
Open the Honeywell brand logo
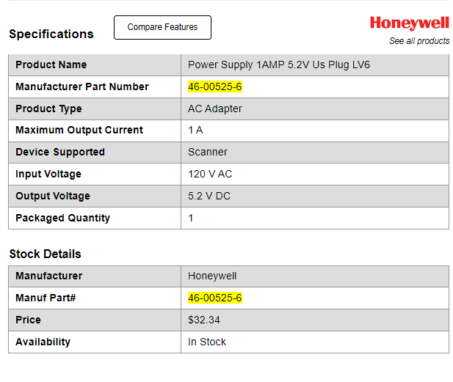point(410,23)
